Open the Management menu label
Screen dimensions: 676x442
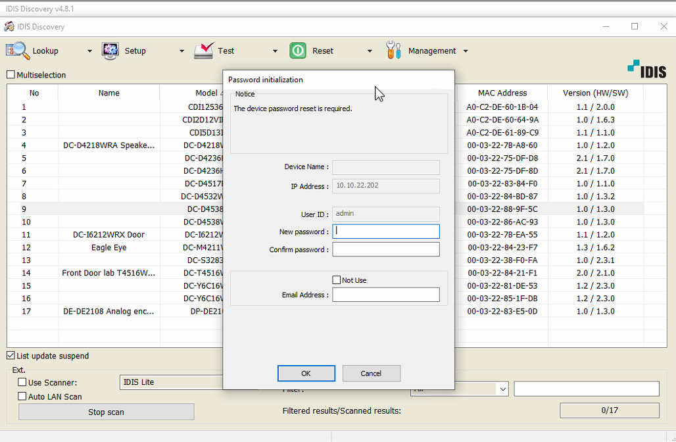[432, 51]
